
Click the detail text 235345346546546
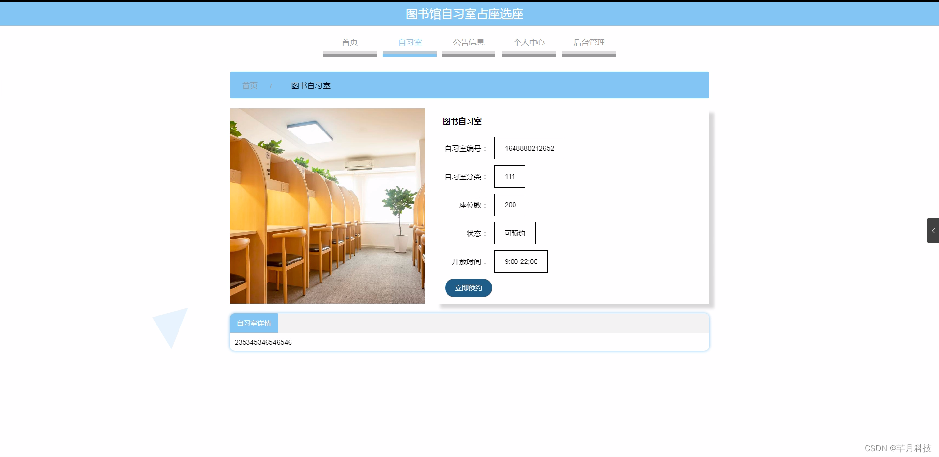[263, 342]
